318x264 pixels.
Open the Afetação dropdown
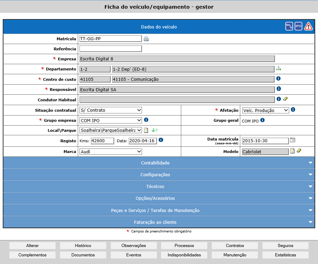[266, 110]
